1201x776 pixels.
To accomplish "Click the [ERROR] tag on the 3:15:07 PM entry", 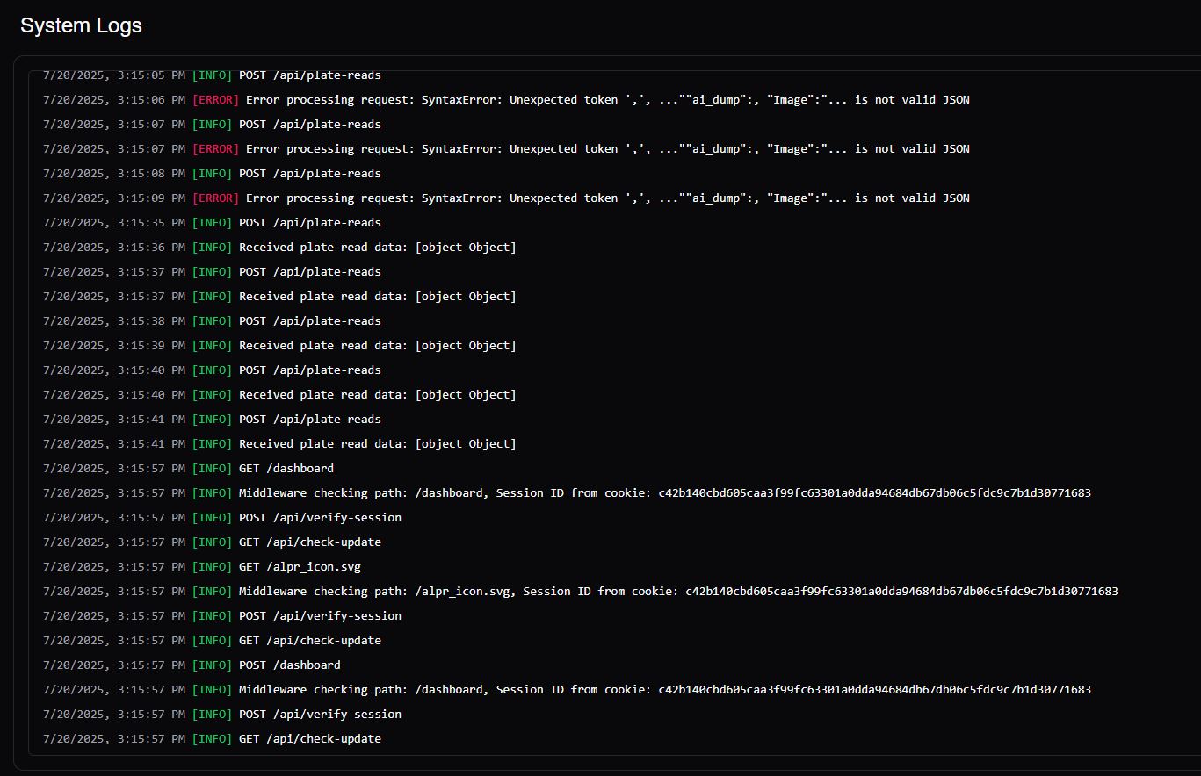I will click(x=215, y=149).
